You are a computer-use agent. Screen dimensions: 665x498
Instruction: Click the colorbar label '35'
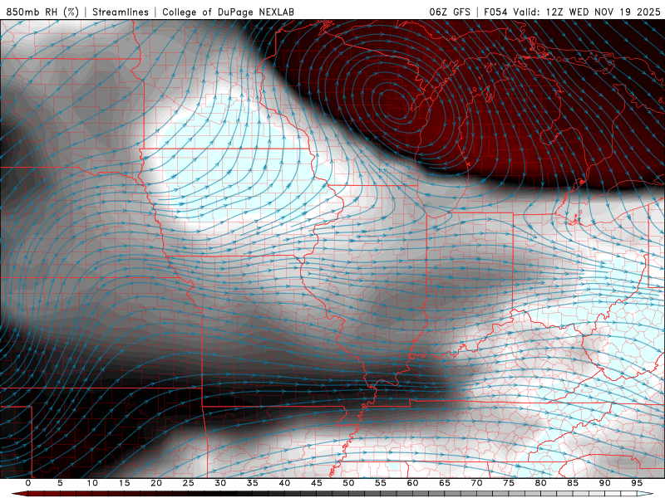(x=252, y=483)
